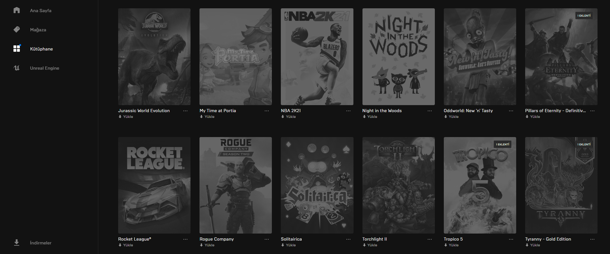
Task: Open the Rogue Company three-dot menu
Action: click(x=267, y=239)
